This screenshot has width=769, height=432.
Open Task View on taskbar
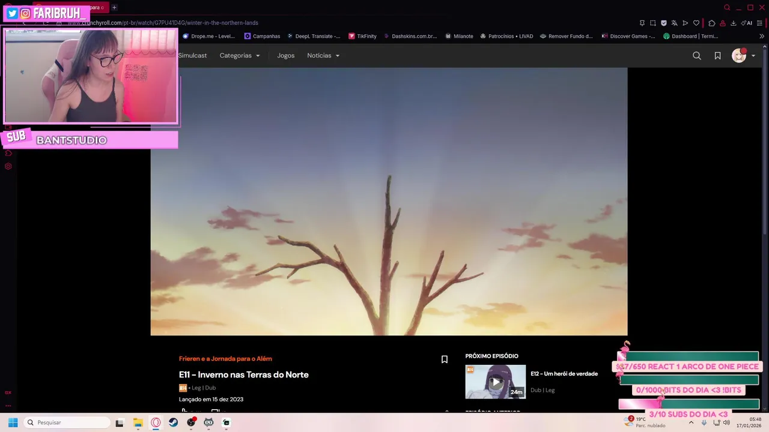point(120,422)
